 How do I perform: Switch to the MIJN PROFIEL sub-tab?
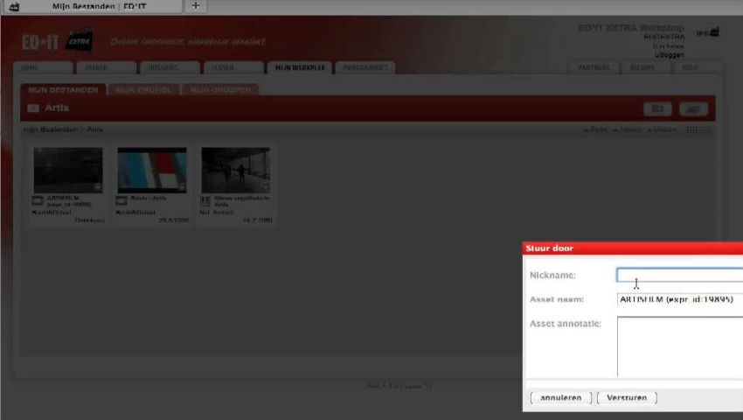click(143, 90)
